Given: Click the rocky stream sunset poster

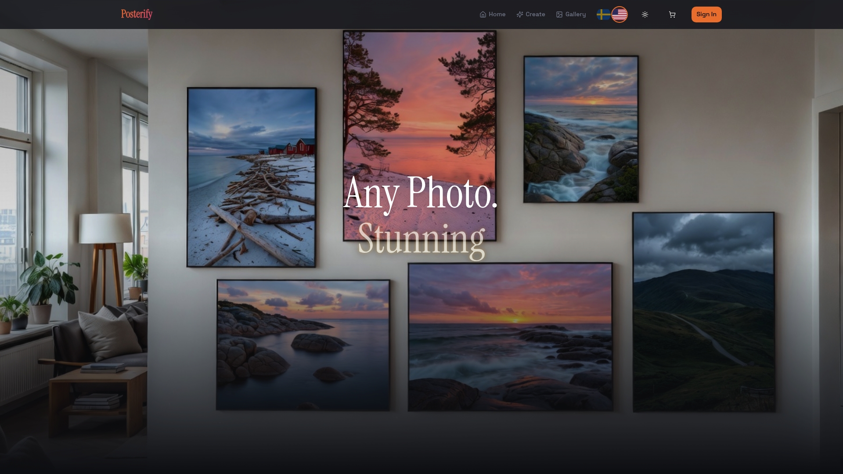Looking at the screenshot, I should (580, 129).
